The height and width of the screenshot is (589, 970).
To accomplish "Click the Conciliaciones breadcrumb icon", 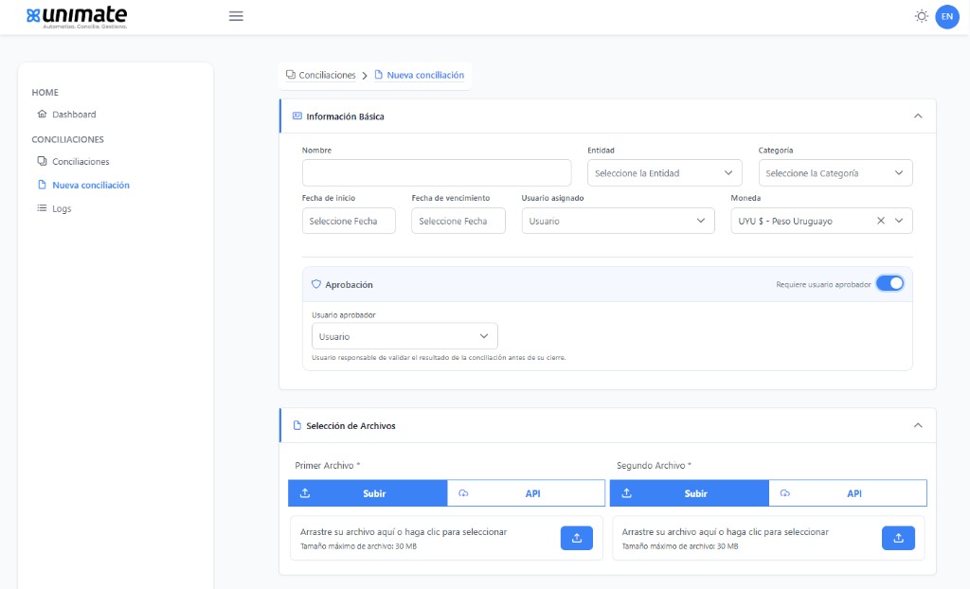I will tap(291, 74).
